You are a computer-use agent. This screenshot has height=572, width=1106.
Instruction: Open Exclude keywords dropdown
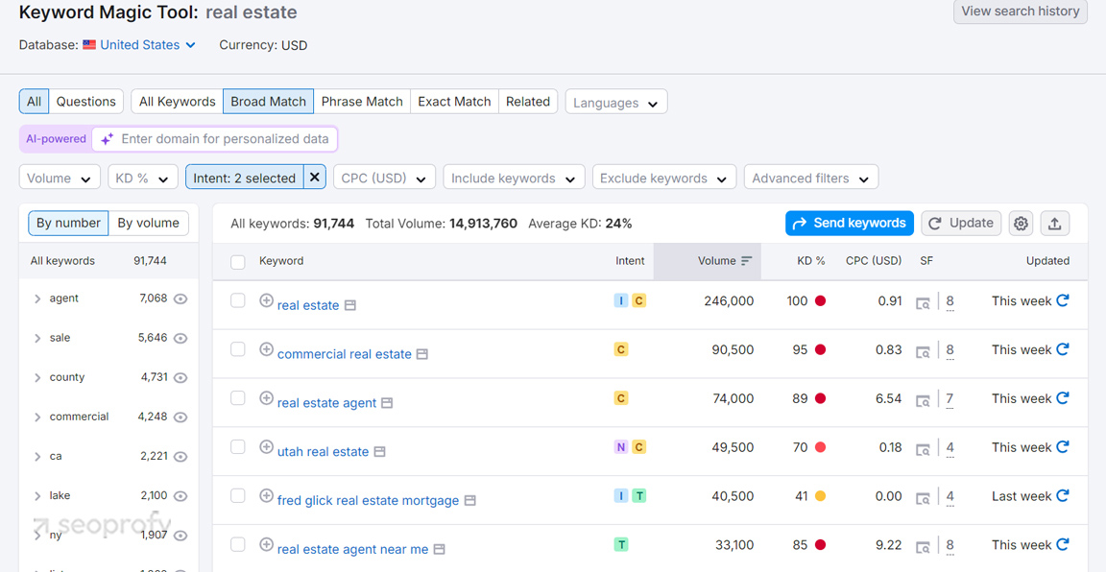point(664,178)
